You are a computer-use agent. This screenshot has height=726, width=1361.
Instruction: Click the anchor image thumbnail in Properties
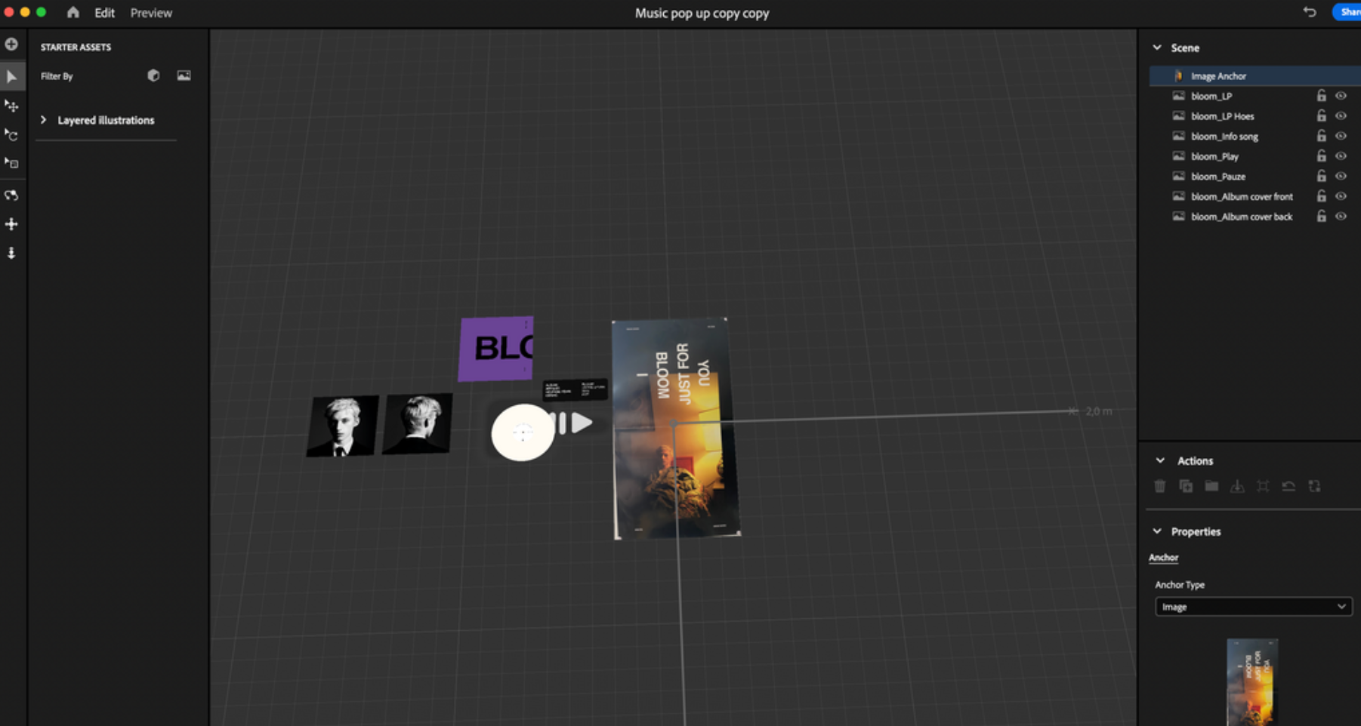(1251, 681)
